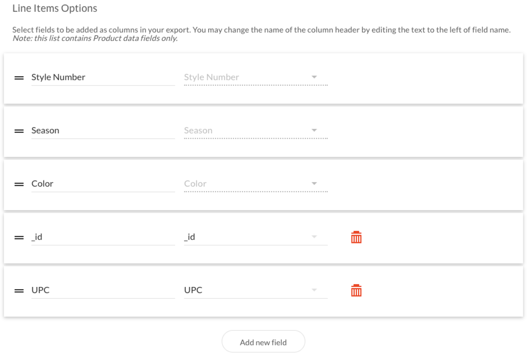Image resolution: width=527 pixels, height=357 pixels.
Task: Click the Add new field button
Action: 263,342
